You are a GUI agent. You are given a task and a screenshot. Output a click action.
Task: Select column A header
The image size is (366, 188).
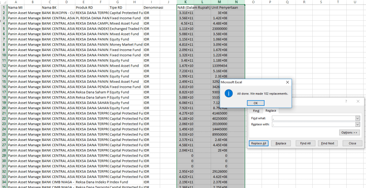click(16, 2)
